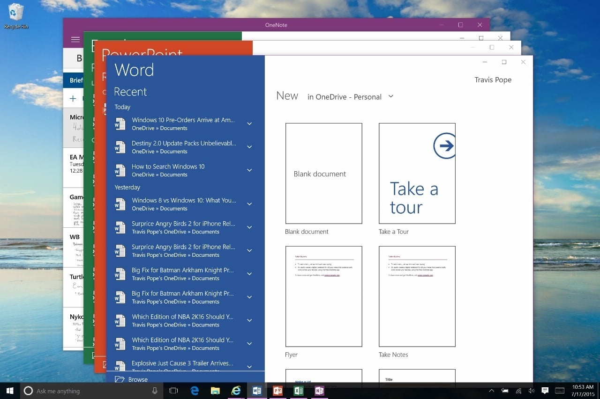Expand options for 'Destiny 2.0 Update Packs'

[249, 146]
